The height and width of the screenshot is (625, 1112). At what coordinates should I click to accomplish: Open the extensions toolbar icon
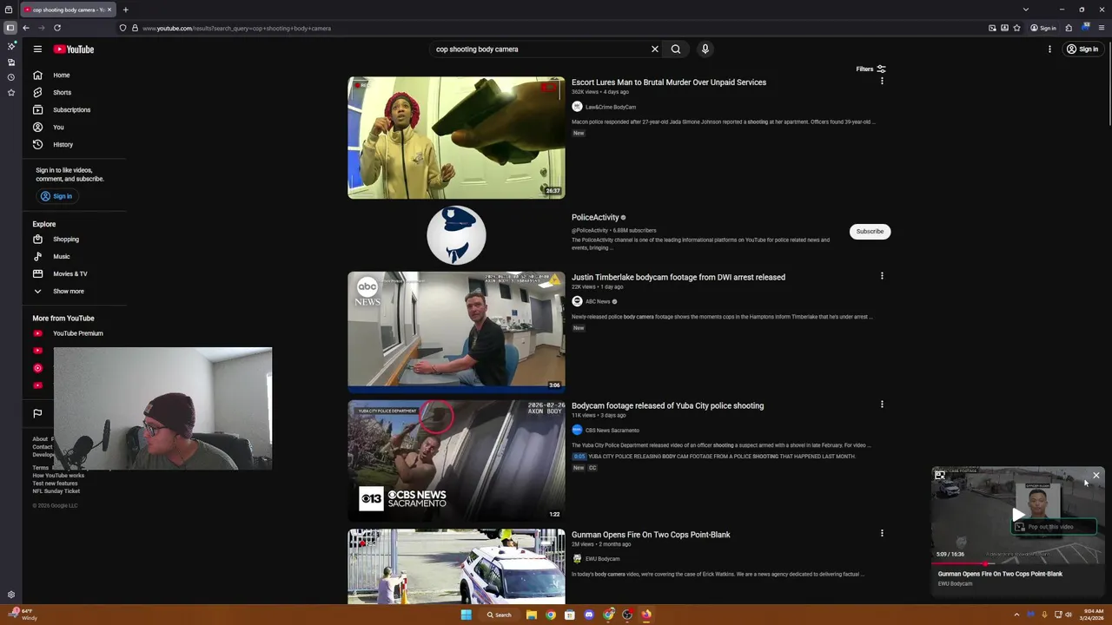[x=1069, y=28]
